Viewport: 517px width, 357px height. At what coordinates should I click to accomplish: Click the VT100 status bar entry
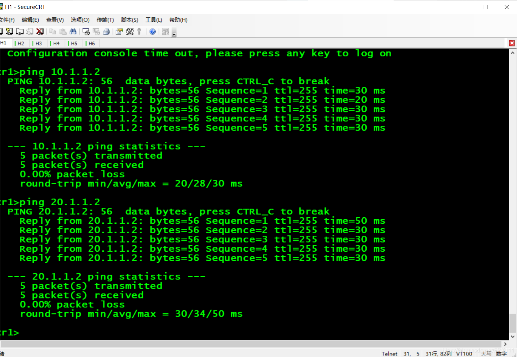click(x=464, y=353)
